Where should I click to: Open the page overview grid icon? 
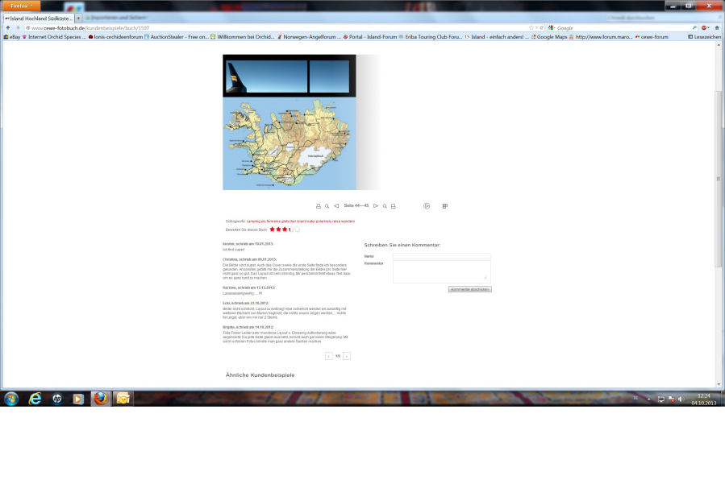[x=445, y=206]
